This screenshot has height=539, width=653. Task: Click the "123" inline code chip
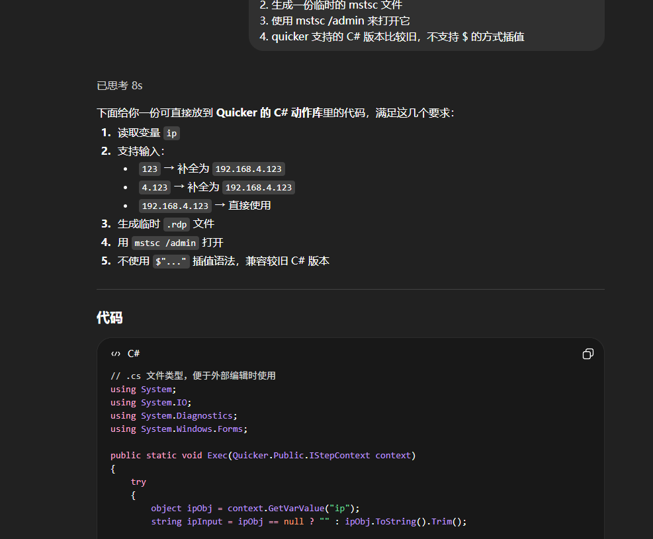click(x=150, y=169)
